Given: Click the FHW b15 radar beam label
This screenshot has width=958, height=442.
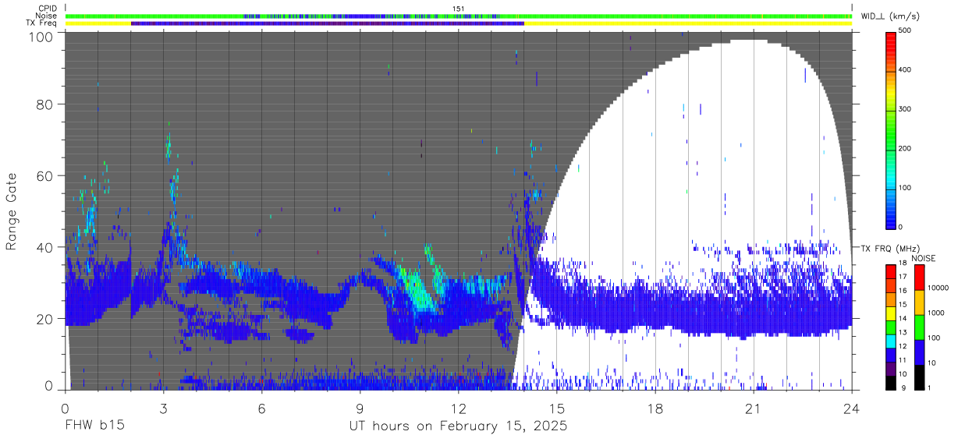Looking at the screenshot, I should click(x=94, y=426).
